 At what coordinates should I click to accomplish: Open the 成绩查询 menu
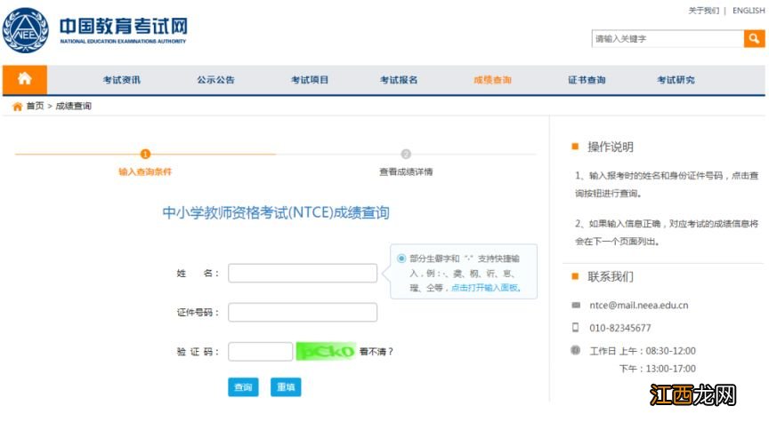point(492,80)
